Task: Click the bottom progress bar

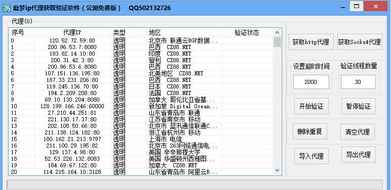Action: click(194, 185)
